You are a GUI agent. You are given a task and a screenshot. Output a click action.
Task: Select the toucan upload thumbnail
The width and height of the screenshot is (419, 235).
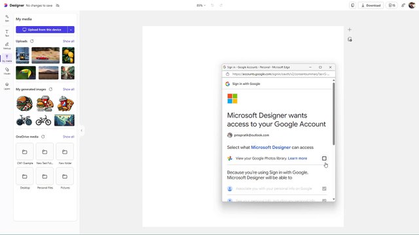(26, 72)
